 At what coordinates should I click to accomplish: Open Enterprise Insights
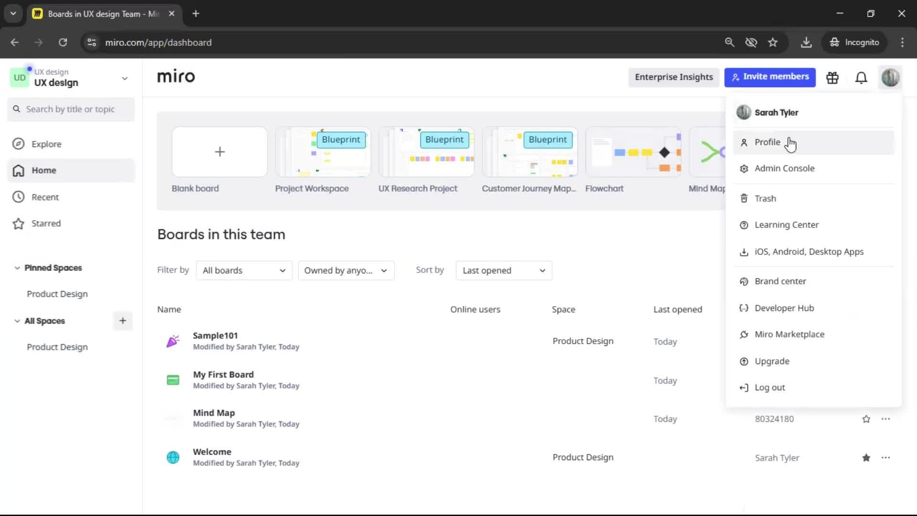tap(674, 77)
